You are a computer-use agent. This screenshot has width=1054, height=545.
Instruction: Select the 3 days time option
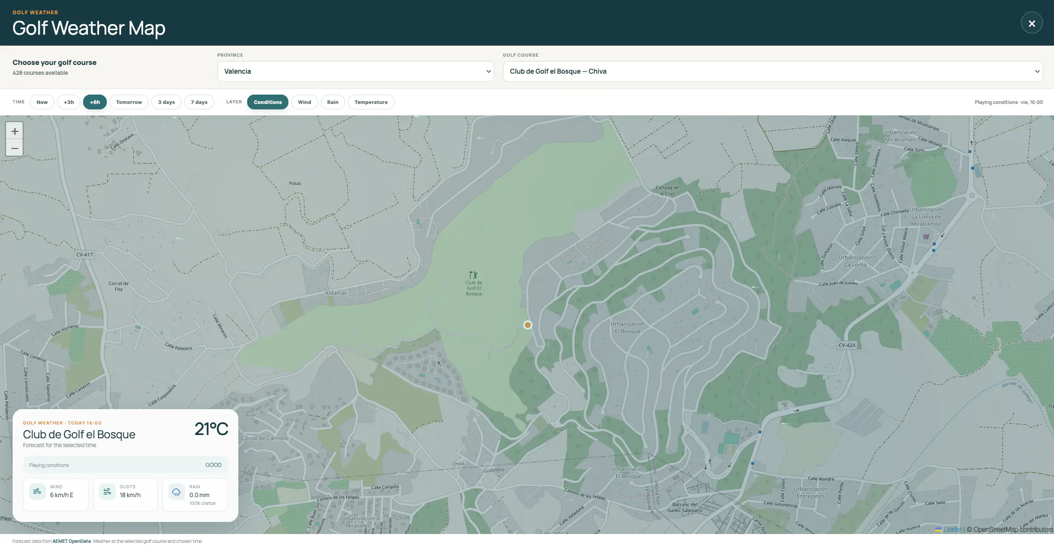[166, 102]
